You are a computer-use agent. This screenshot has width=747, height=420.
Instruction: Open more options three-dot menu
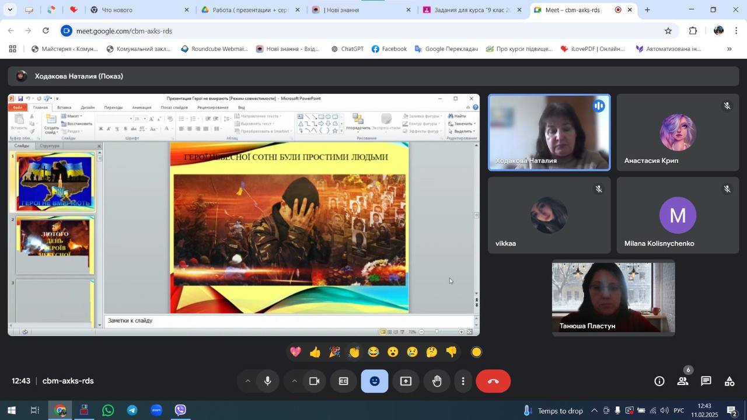463,381
